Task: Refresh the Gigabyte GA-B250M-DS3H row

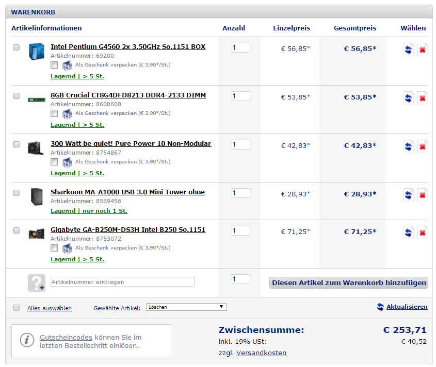Action: [x=409, y=232]
